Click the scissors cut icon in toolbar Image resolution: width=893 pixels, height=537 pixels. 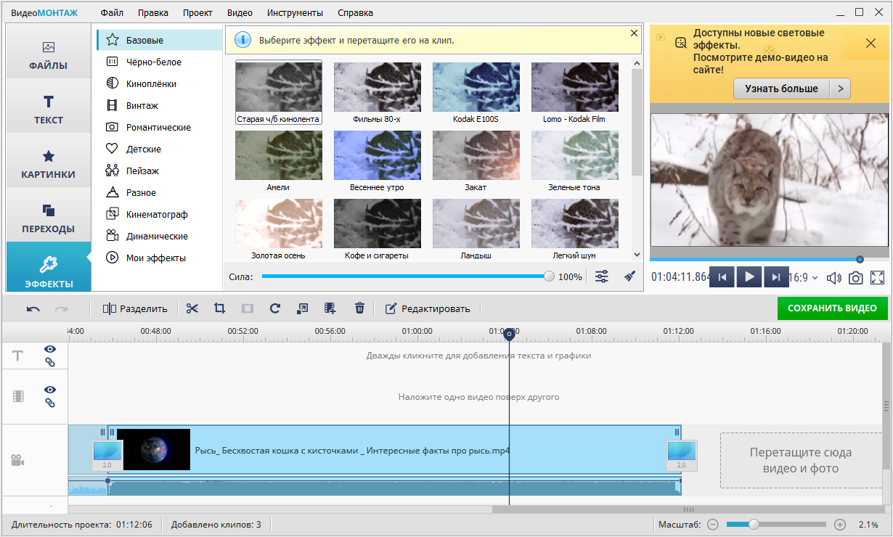(192, 308)
